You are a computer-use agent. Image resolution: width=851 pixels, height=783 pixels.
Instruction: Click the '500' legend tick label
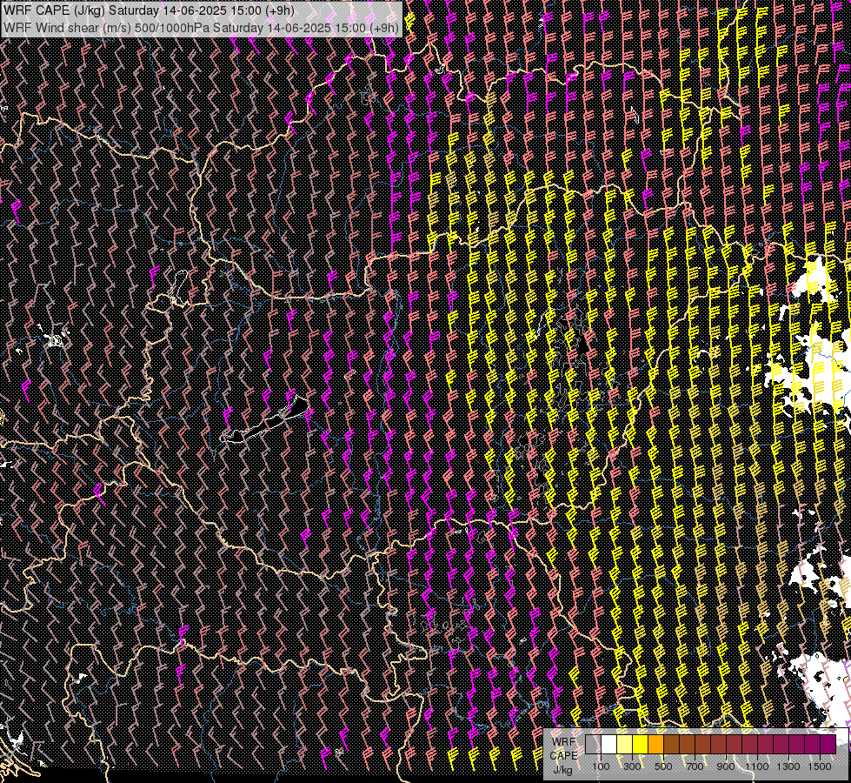pos(663,766)
